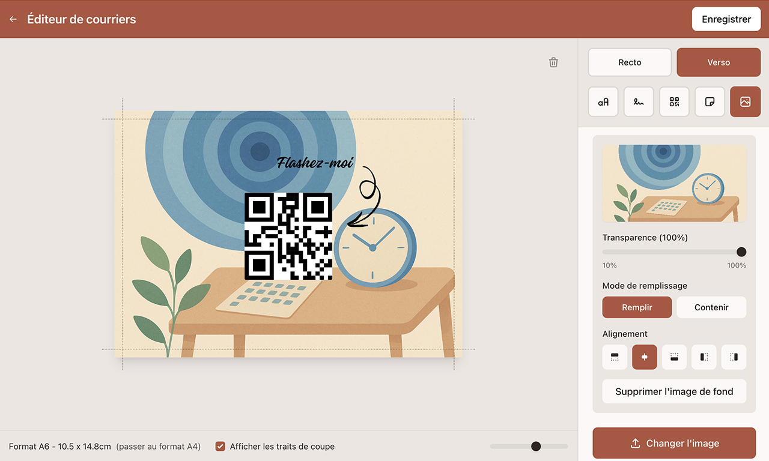Screen dimensions: 769x461
Task: Align background image to bottom
Action: [x=674, y=357]
